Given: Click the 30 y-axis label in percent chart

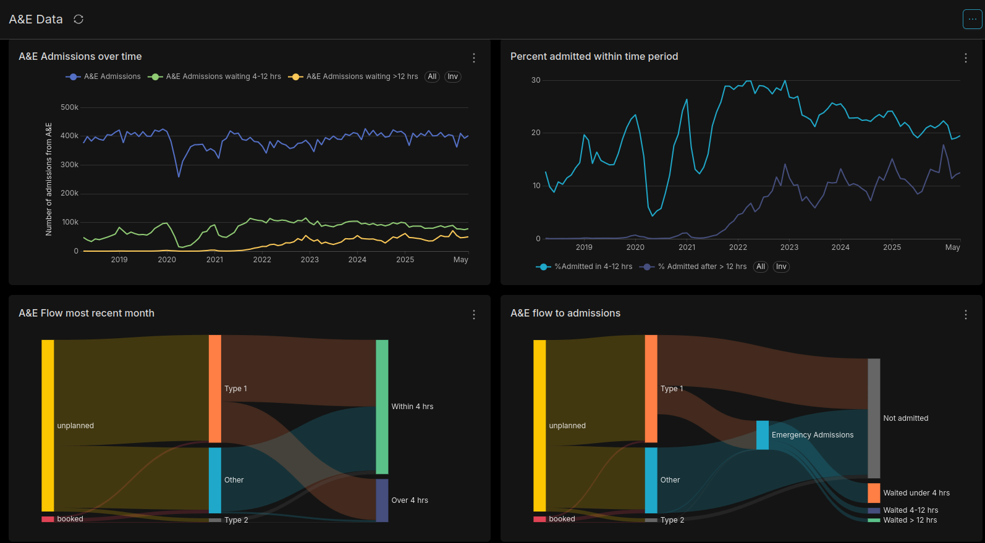Looking at the screenshot, I should pyautogui.click(x=536, y=80).
